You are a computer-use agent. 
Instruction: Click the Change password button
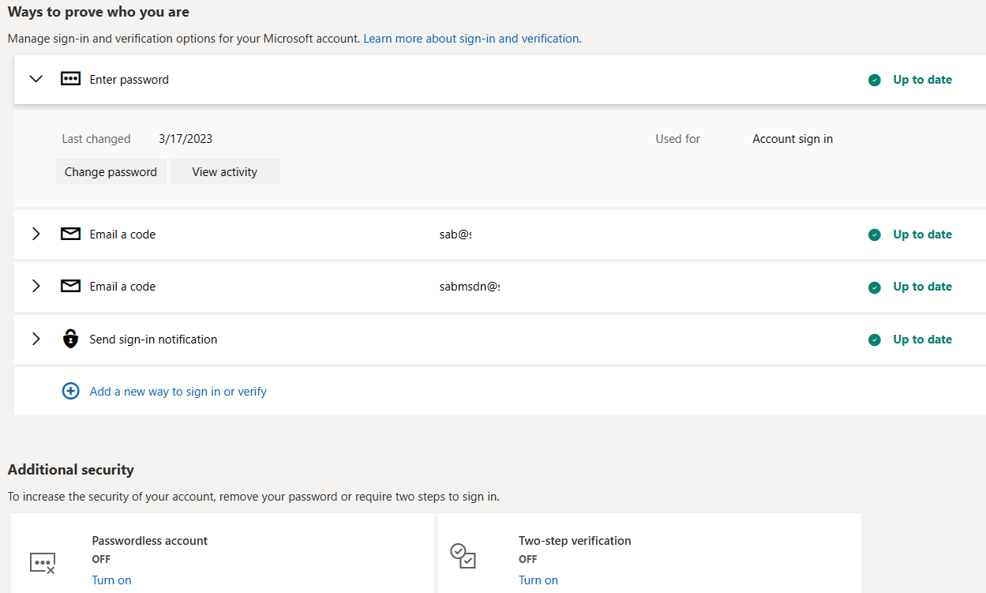(x=111, y=171)
